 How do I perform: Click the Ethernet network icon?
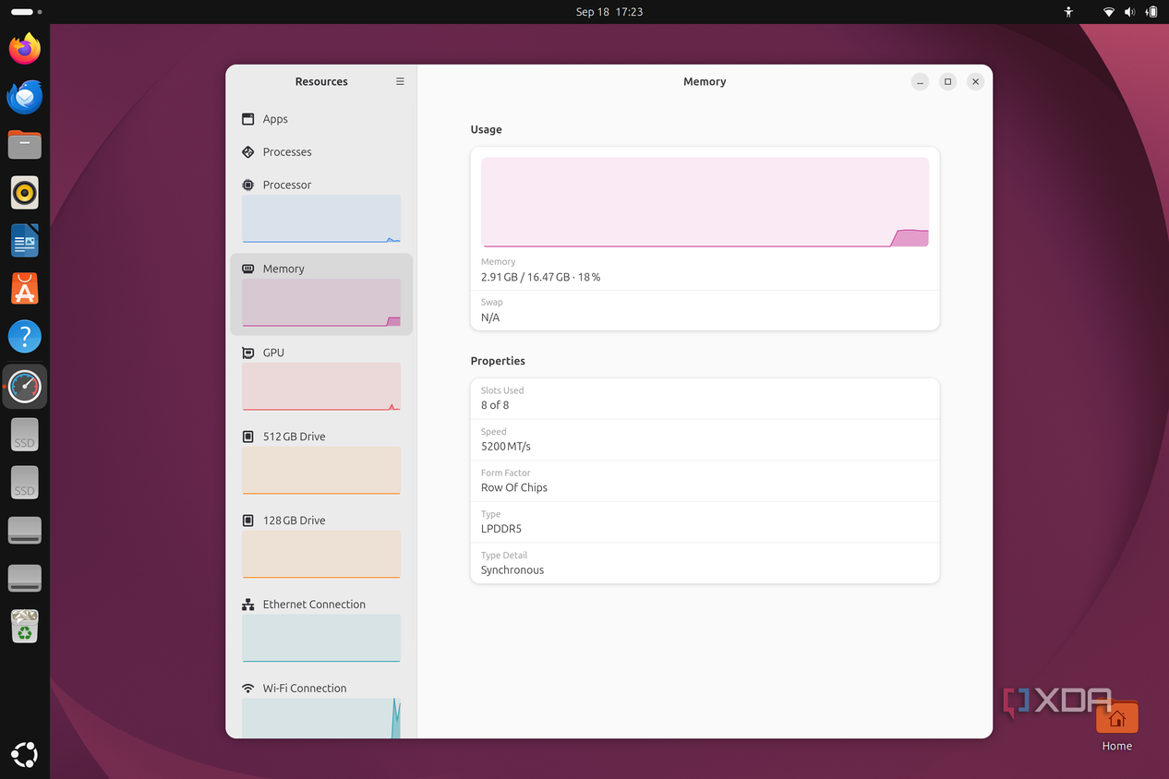pos(247,605)
